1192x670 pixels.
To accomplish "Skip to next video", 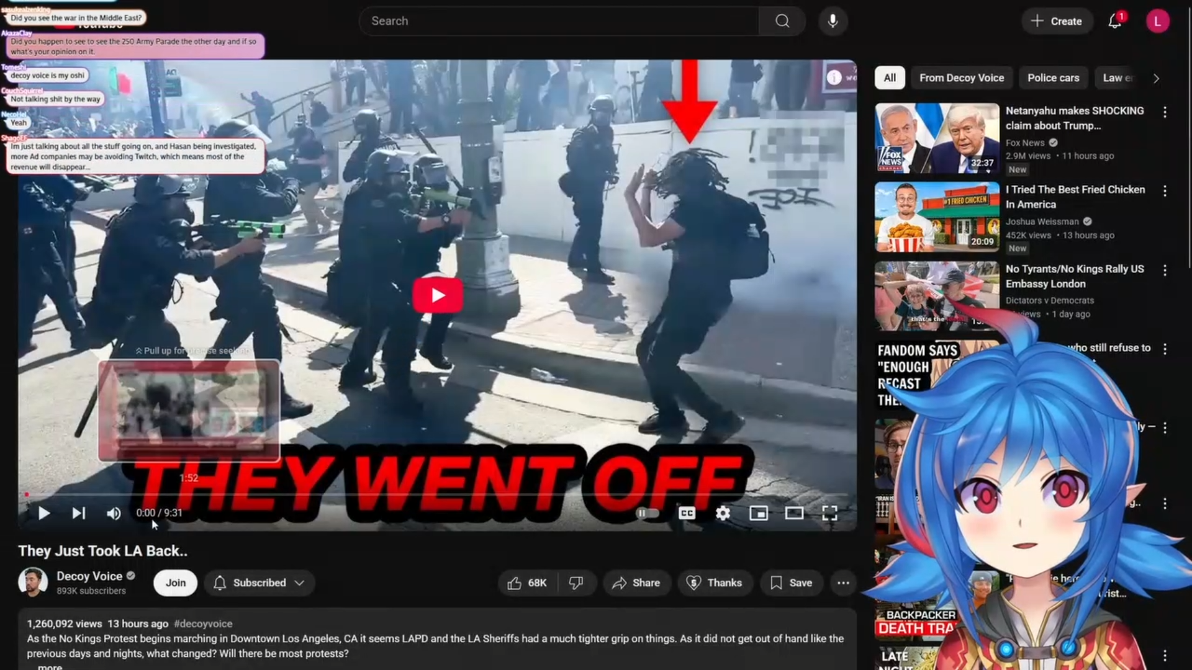I will click(x=79, y=513).
